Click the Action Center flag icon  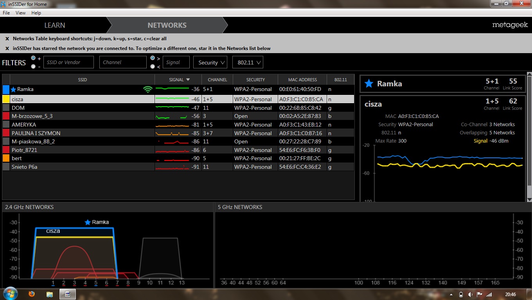coord(479,294)
